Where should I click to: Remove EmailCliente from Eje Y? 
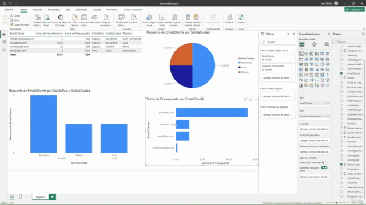click(328, 103)
